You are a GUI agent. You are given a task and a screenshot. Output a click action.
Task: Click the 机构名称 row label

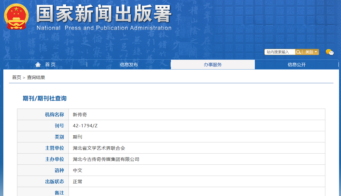tap(55, 114)
